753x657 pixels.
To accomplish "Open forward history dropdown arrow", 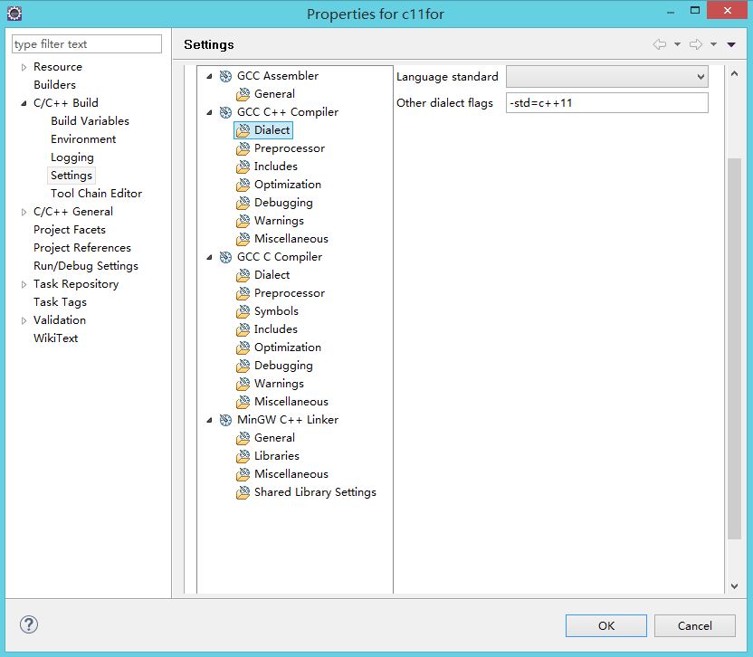I will (x=713, y=44).
